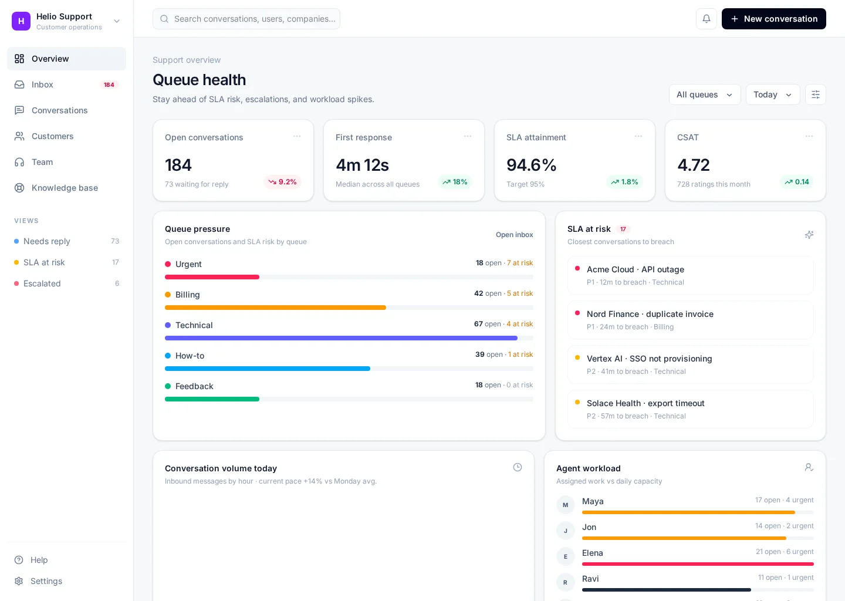Select the Escalated view
This screenshot has height=601, width=845.
pos(66,283)
